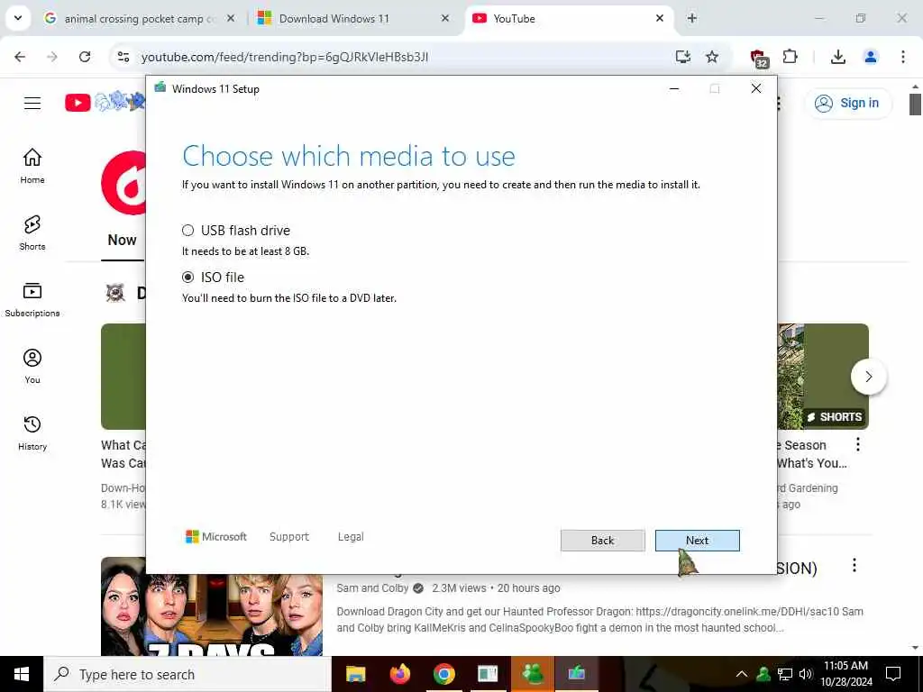Viewport: 923px width, 692px height.
Task: Open Shorts in YouTube sidebar
Action: point(32,233)
